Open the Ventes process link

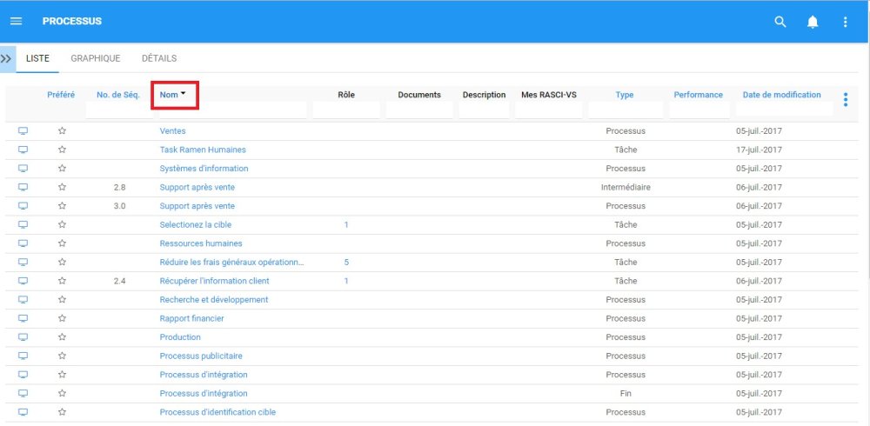[172, 131]
